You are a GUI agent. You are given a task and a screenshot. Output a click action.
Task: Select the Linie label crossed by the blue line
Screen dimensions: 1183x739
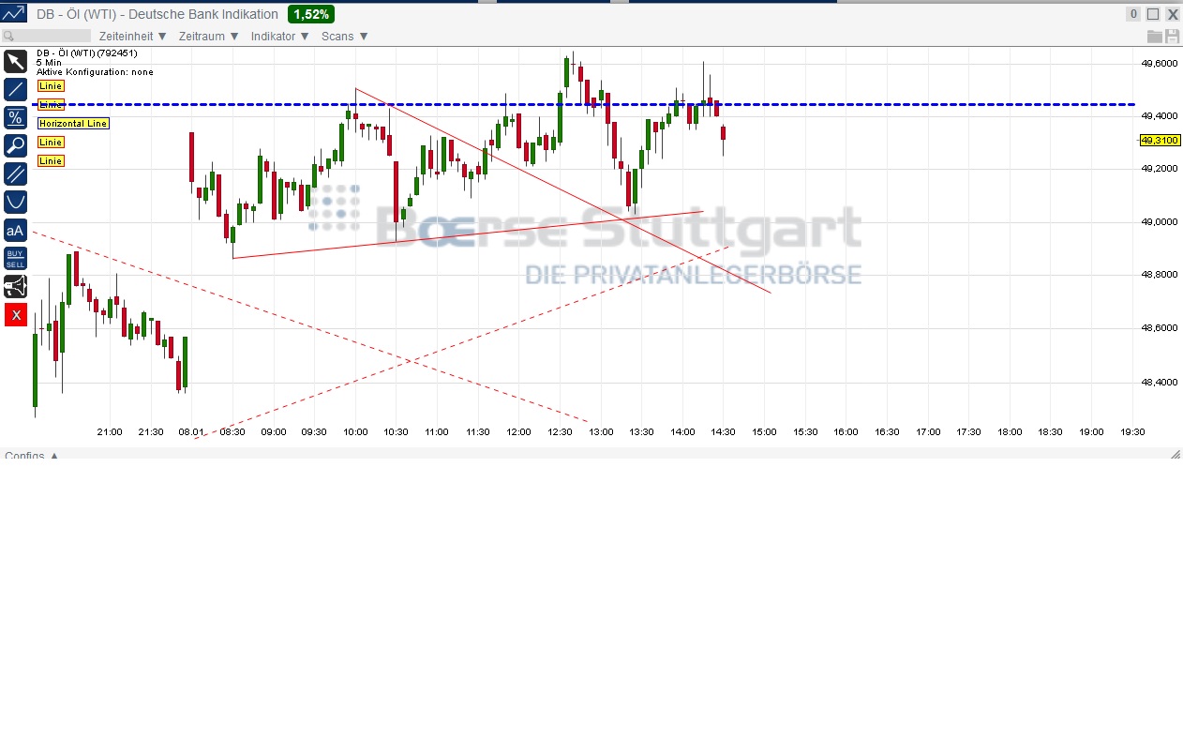coord(51,104)
